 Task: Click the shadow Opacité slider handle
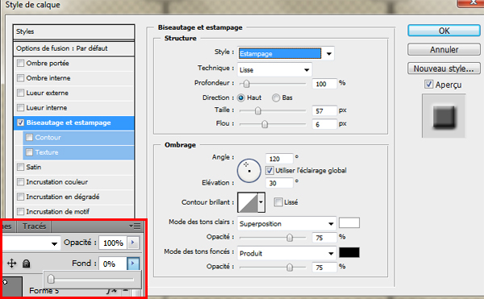coord(290,268)
